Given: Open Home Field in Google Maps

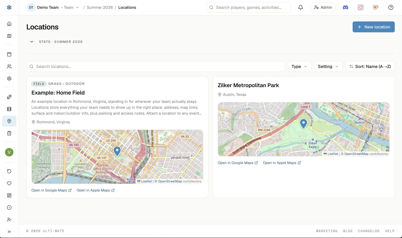Looking at the screenshot, I should click(x=52, y=190).
